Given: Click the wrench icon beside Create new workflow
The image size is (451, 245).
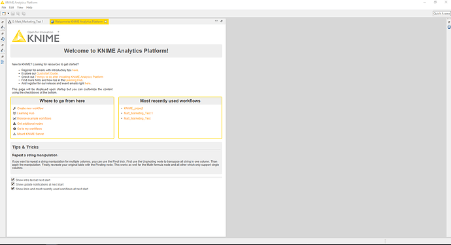Looking at the screenshot, I should tap(14, 108).
